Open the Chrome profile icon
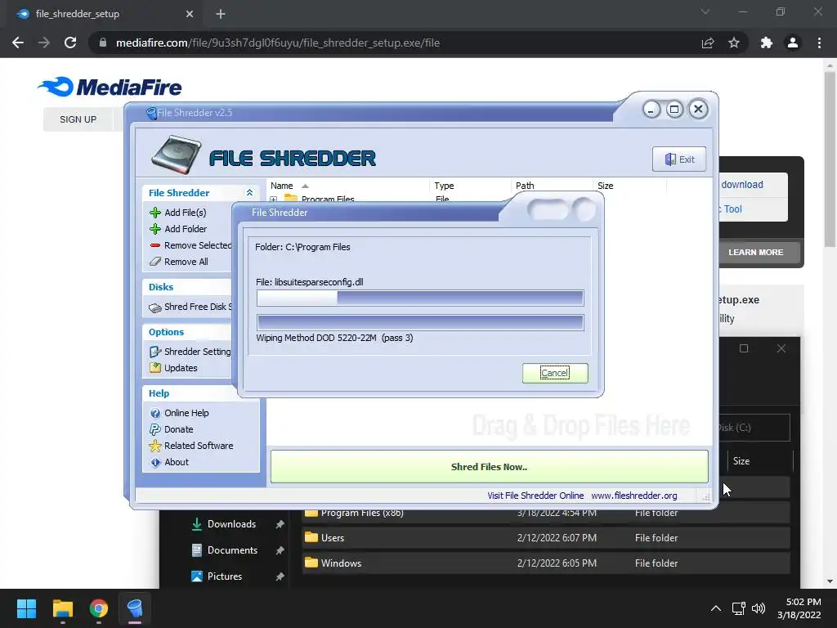This screenshot has height=628, width=837. (793, 43)
